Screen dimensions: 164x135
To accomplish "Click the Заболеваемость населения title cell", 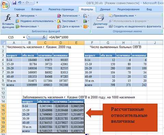I will pos(79,97).
